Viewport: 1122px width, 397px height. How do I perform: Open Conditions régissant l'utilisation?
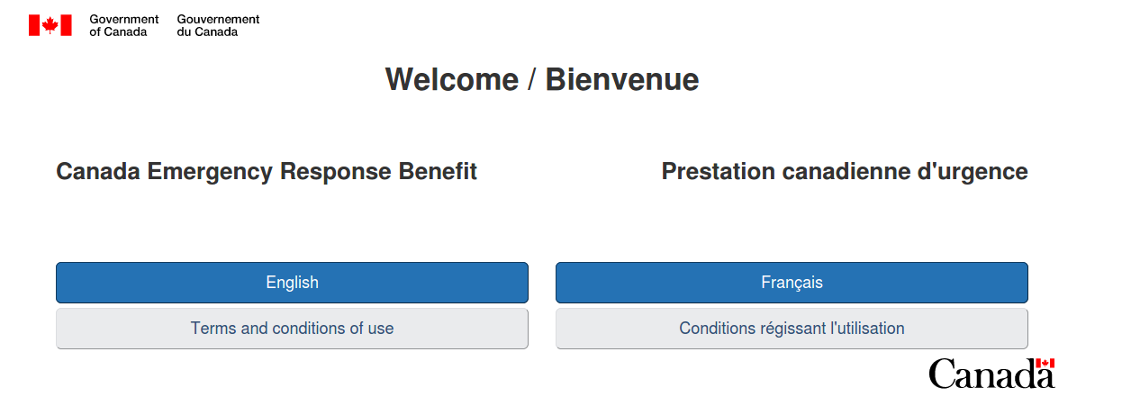792,329
